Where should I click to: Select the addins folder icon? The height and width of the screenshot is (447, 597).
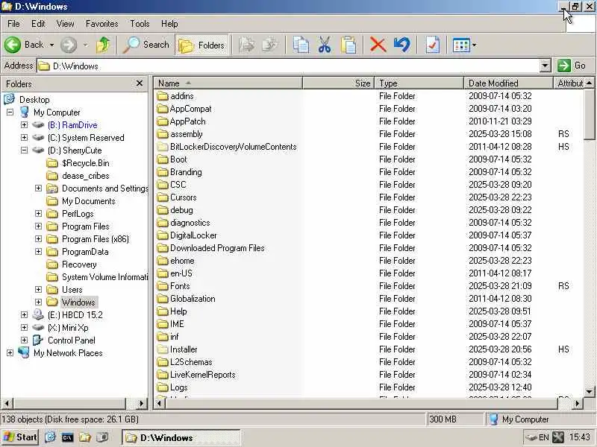[x=163, y=96]
